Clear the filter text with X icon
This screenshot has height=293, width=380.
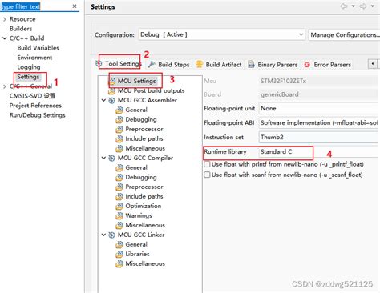click(75, 6)
